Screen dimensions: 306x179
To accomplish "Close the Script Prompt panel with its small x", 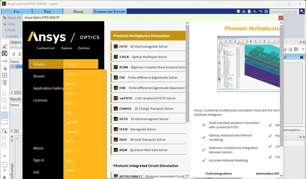I will point(12,137).
